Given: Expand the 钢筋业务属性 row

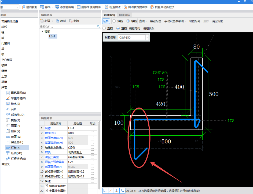Looking at the screenshot, I should [46, 186].
